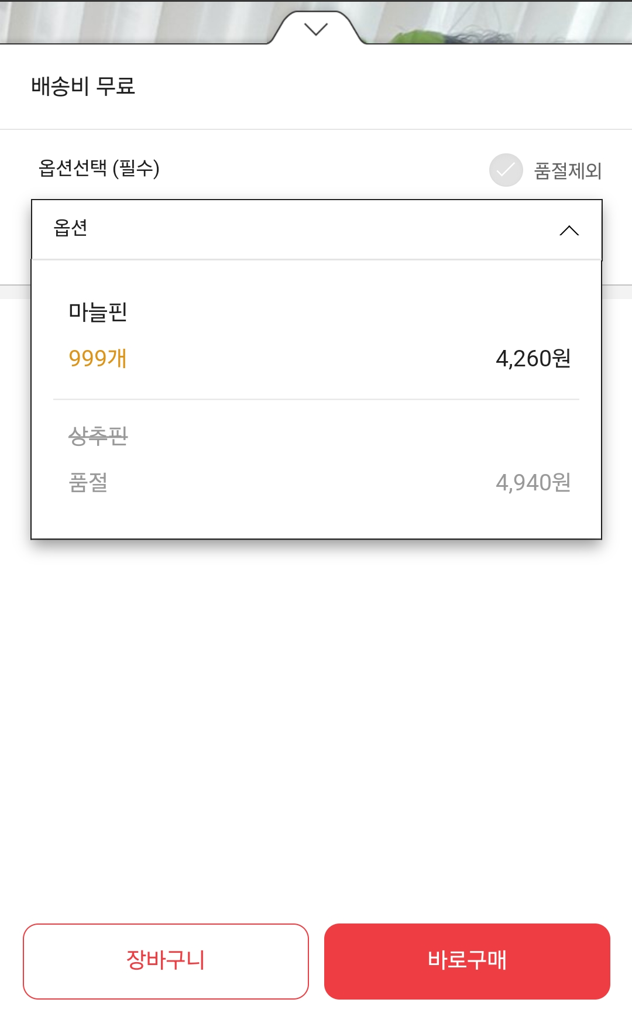Click the 품절 sold-out label
The image size is (632, 1030).
pyautogui.click(x=88, y=483)
